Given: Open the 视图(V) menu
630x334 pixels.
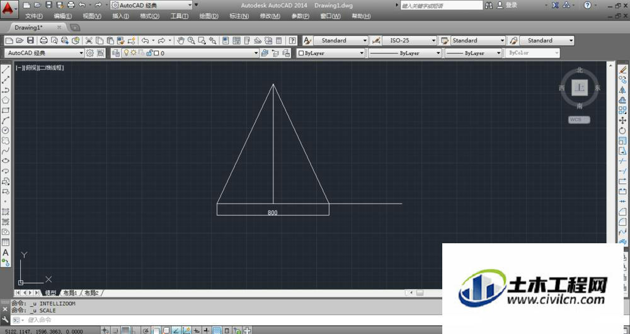Looking at the screenshot, I should coord(92,16).
